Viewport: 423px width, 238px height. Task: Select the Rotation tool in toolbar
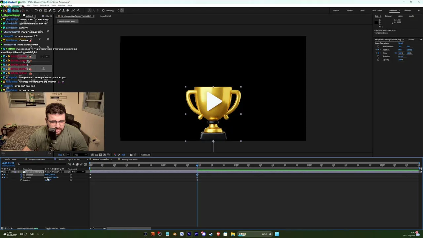click(36, 11)
